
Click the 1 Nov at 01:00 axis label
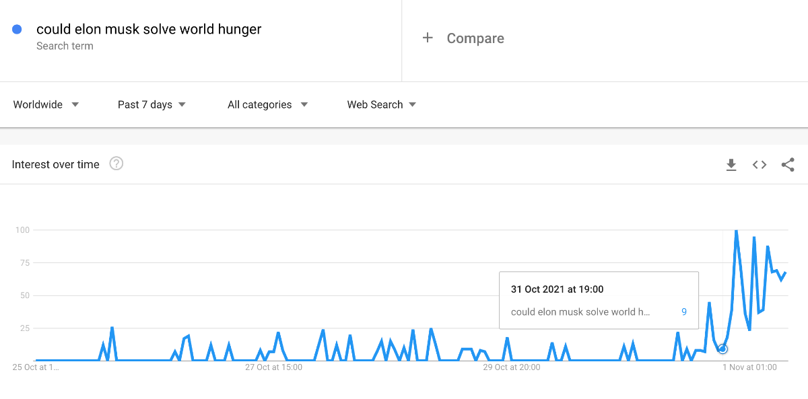pyautogui.click(x=749, y=367)
